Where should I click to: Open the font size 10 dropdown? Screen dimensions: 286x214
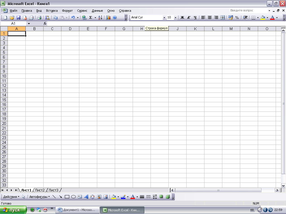(x=175, y=18)
